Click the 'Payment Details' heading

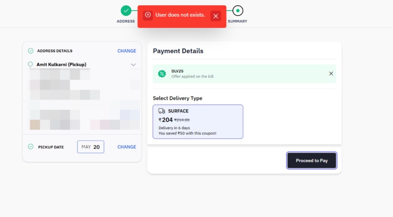pyautogui.click(x=178, y=51)
